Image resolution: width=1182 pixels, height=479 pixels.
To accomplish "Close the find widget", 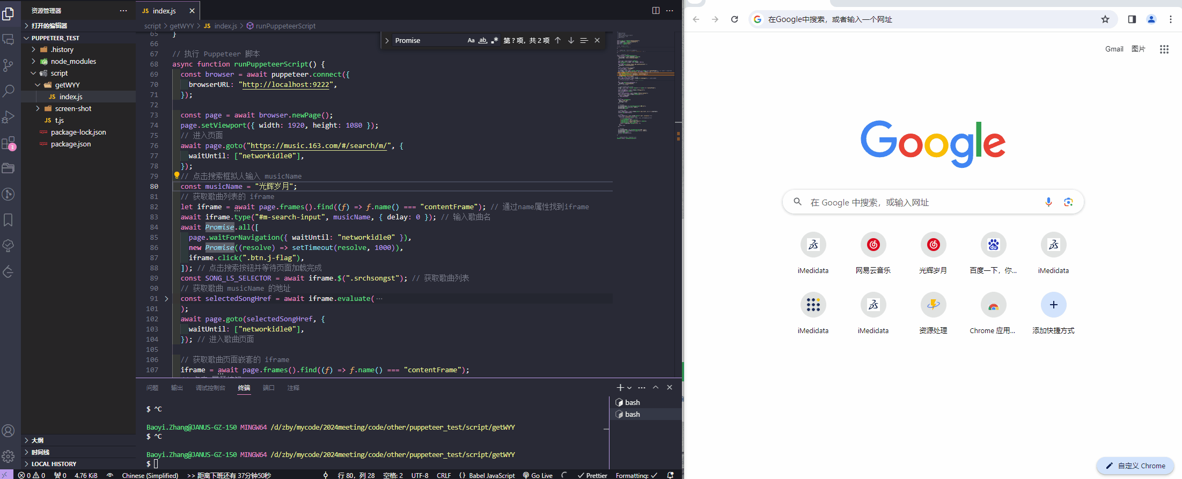I will [597, 40].
